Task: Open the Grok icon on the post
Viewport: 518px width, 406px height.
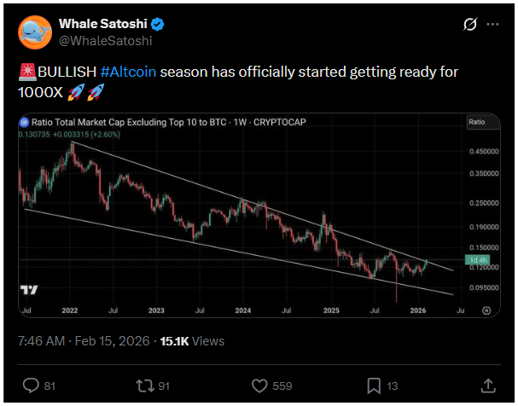Action: coord(469,24)
